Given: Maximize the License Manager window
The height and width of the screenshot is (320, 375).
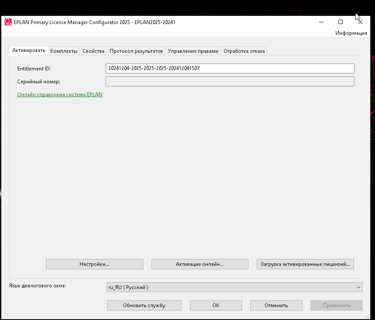Looking at the screenshot, I should tap(341, 22).
